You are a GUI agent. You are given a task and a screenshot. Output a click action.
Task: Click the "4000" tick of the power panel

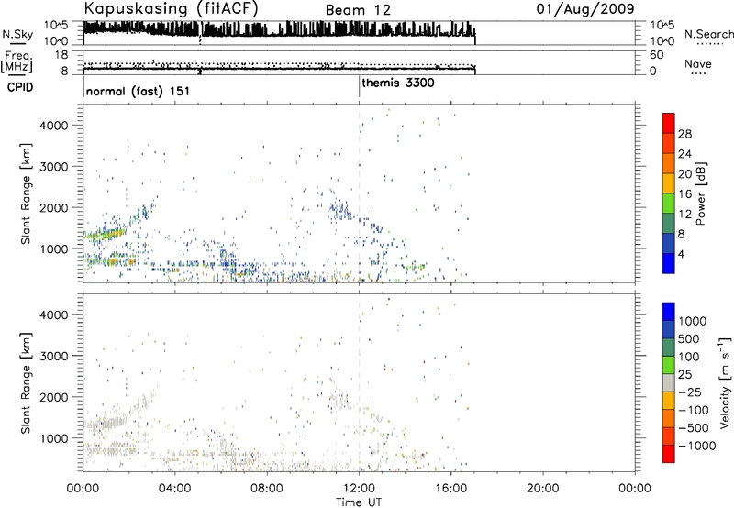coord(54,126)
